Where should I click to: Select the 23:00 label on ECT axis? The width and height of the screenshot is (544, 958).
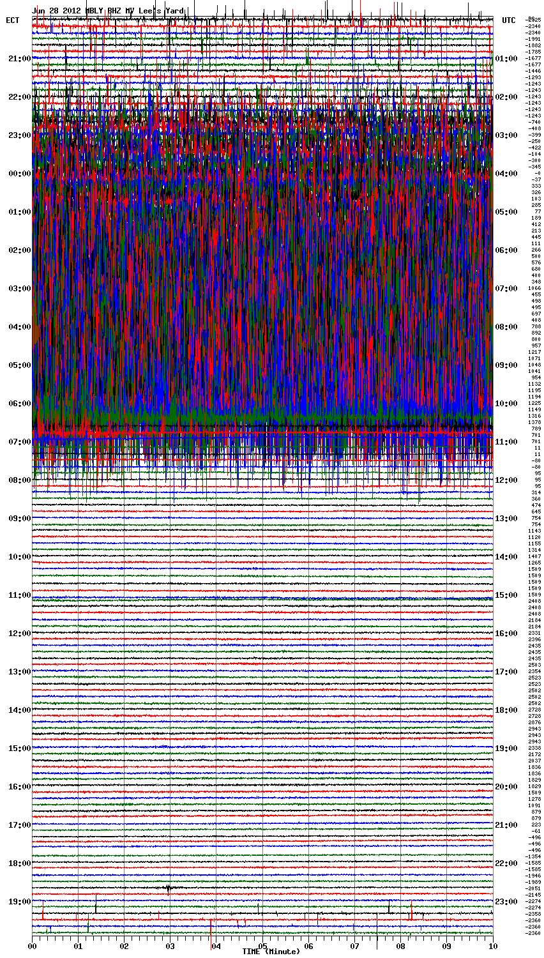coord(19,135)
